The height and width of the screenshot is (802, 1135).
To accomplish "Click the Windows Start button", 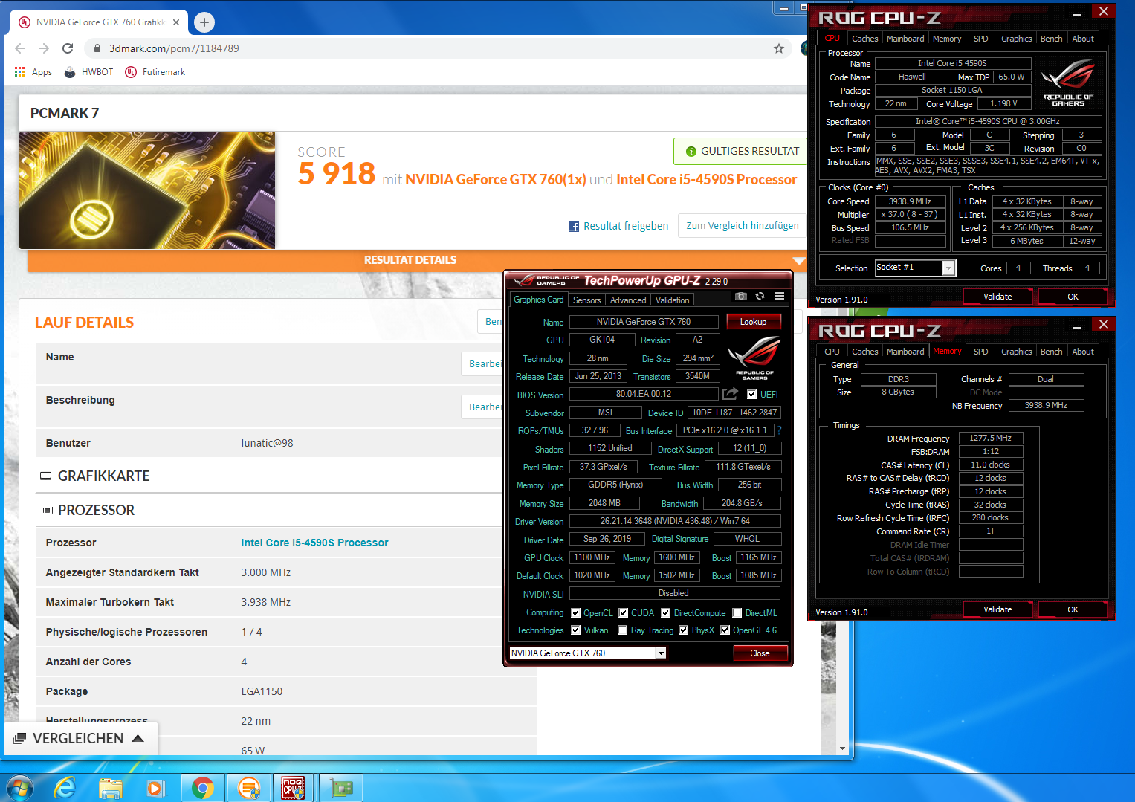I will point(19,787).
